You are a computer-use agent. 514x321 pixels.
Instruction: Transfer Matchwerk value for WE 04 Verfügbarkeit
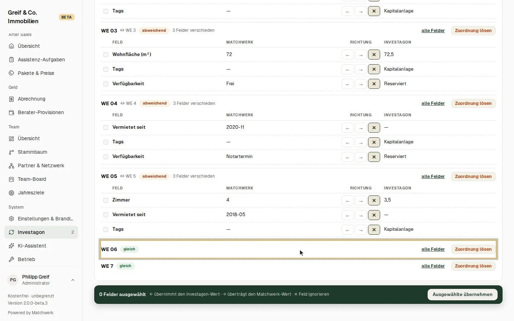tap(361, 157)
